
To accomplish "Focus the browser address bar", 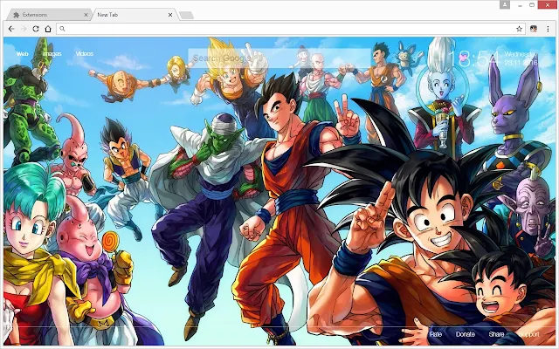I will pyautogui.click(x=291, y=29).
